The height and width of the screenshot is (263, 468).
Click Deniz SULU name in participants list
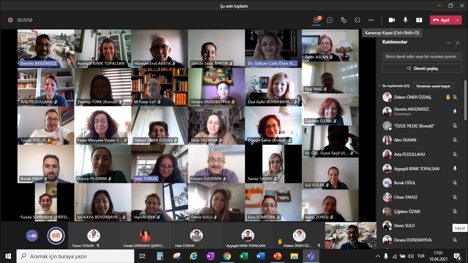[x=404, y=226]
